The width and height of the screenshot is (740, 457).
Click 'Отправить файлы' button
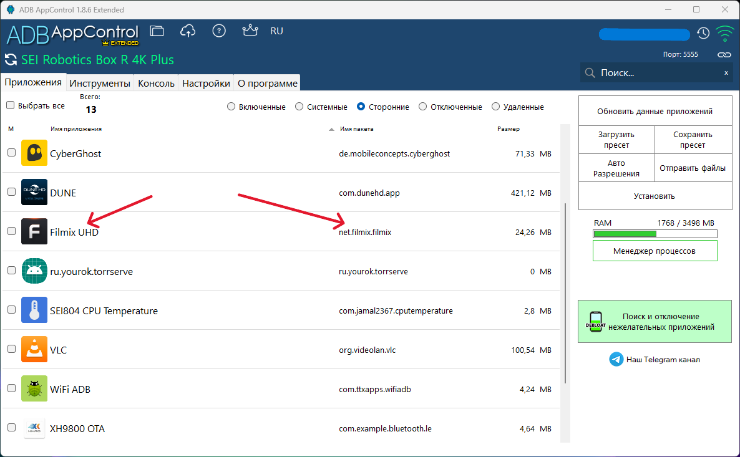coord(693,168)
